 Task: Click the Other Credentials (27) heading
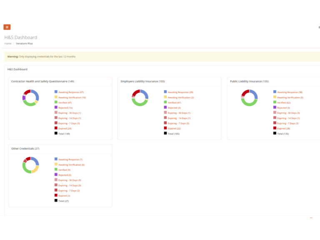pos(25,149)
